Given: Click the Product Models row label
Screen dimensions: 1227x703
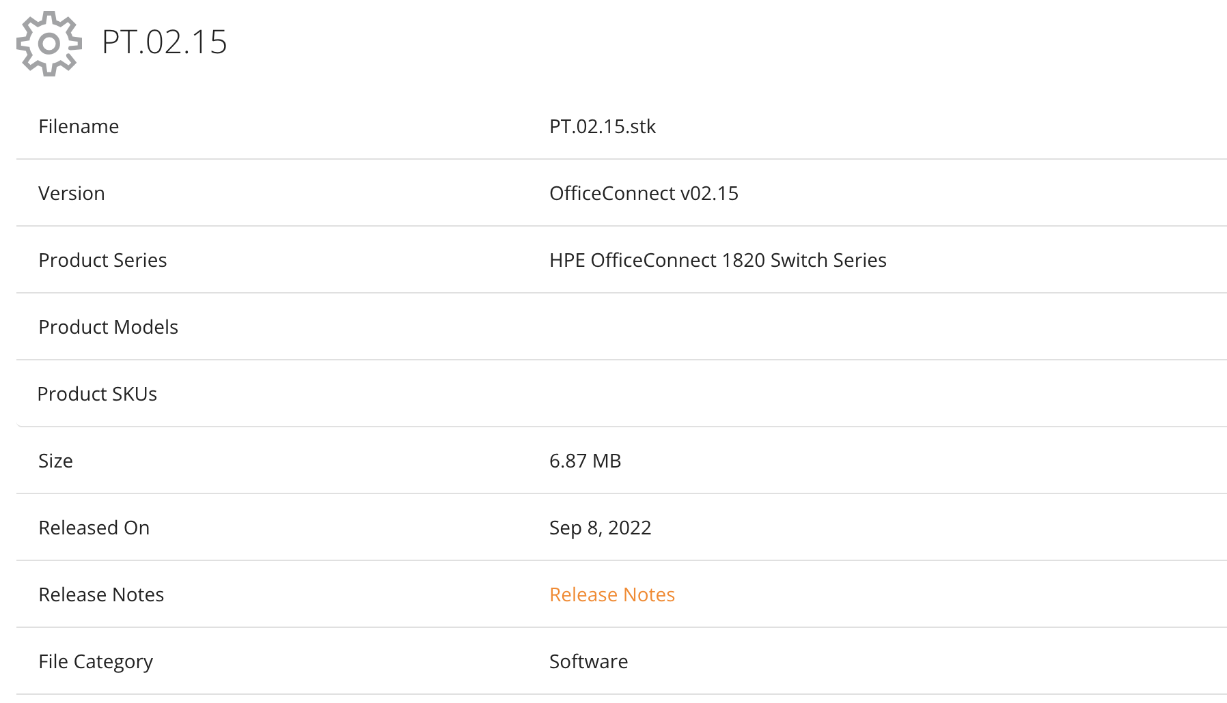Looking at the screenshot, I should (108, 327).
